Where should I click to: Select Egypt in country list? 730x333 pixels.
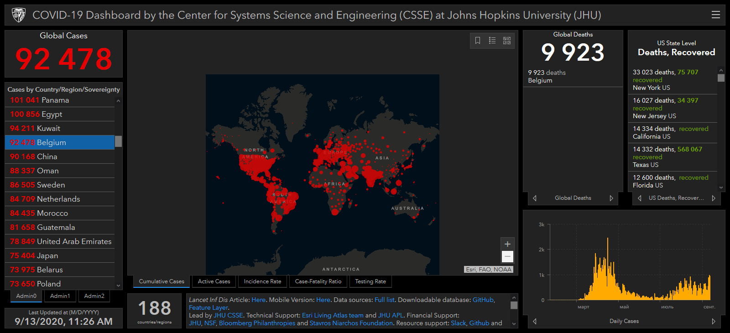click(60, 114)
